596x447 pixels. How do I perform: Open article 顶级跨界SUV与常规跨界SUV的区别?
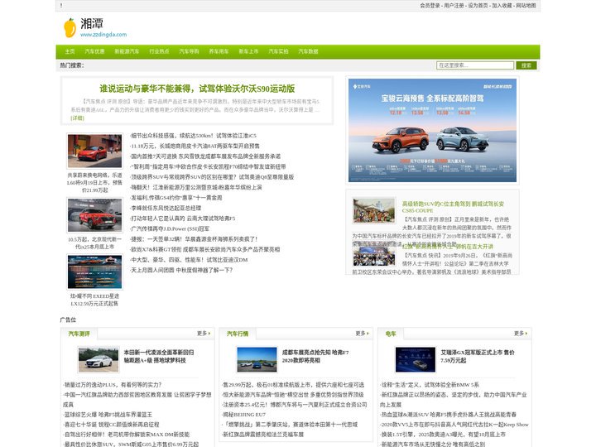pos(212,177)
